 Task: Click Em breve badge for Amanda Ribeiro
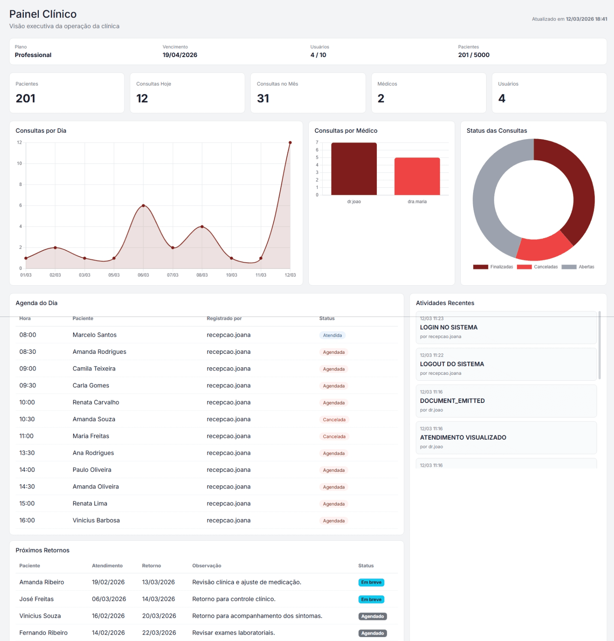click(371, 582)
